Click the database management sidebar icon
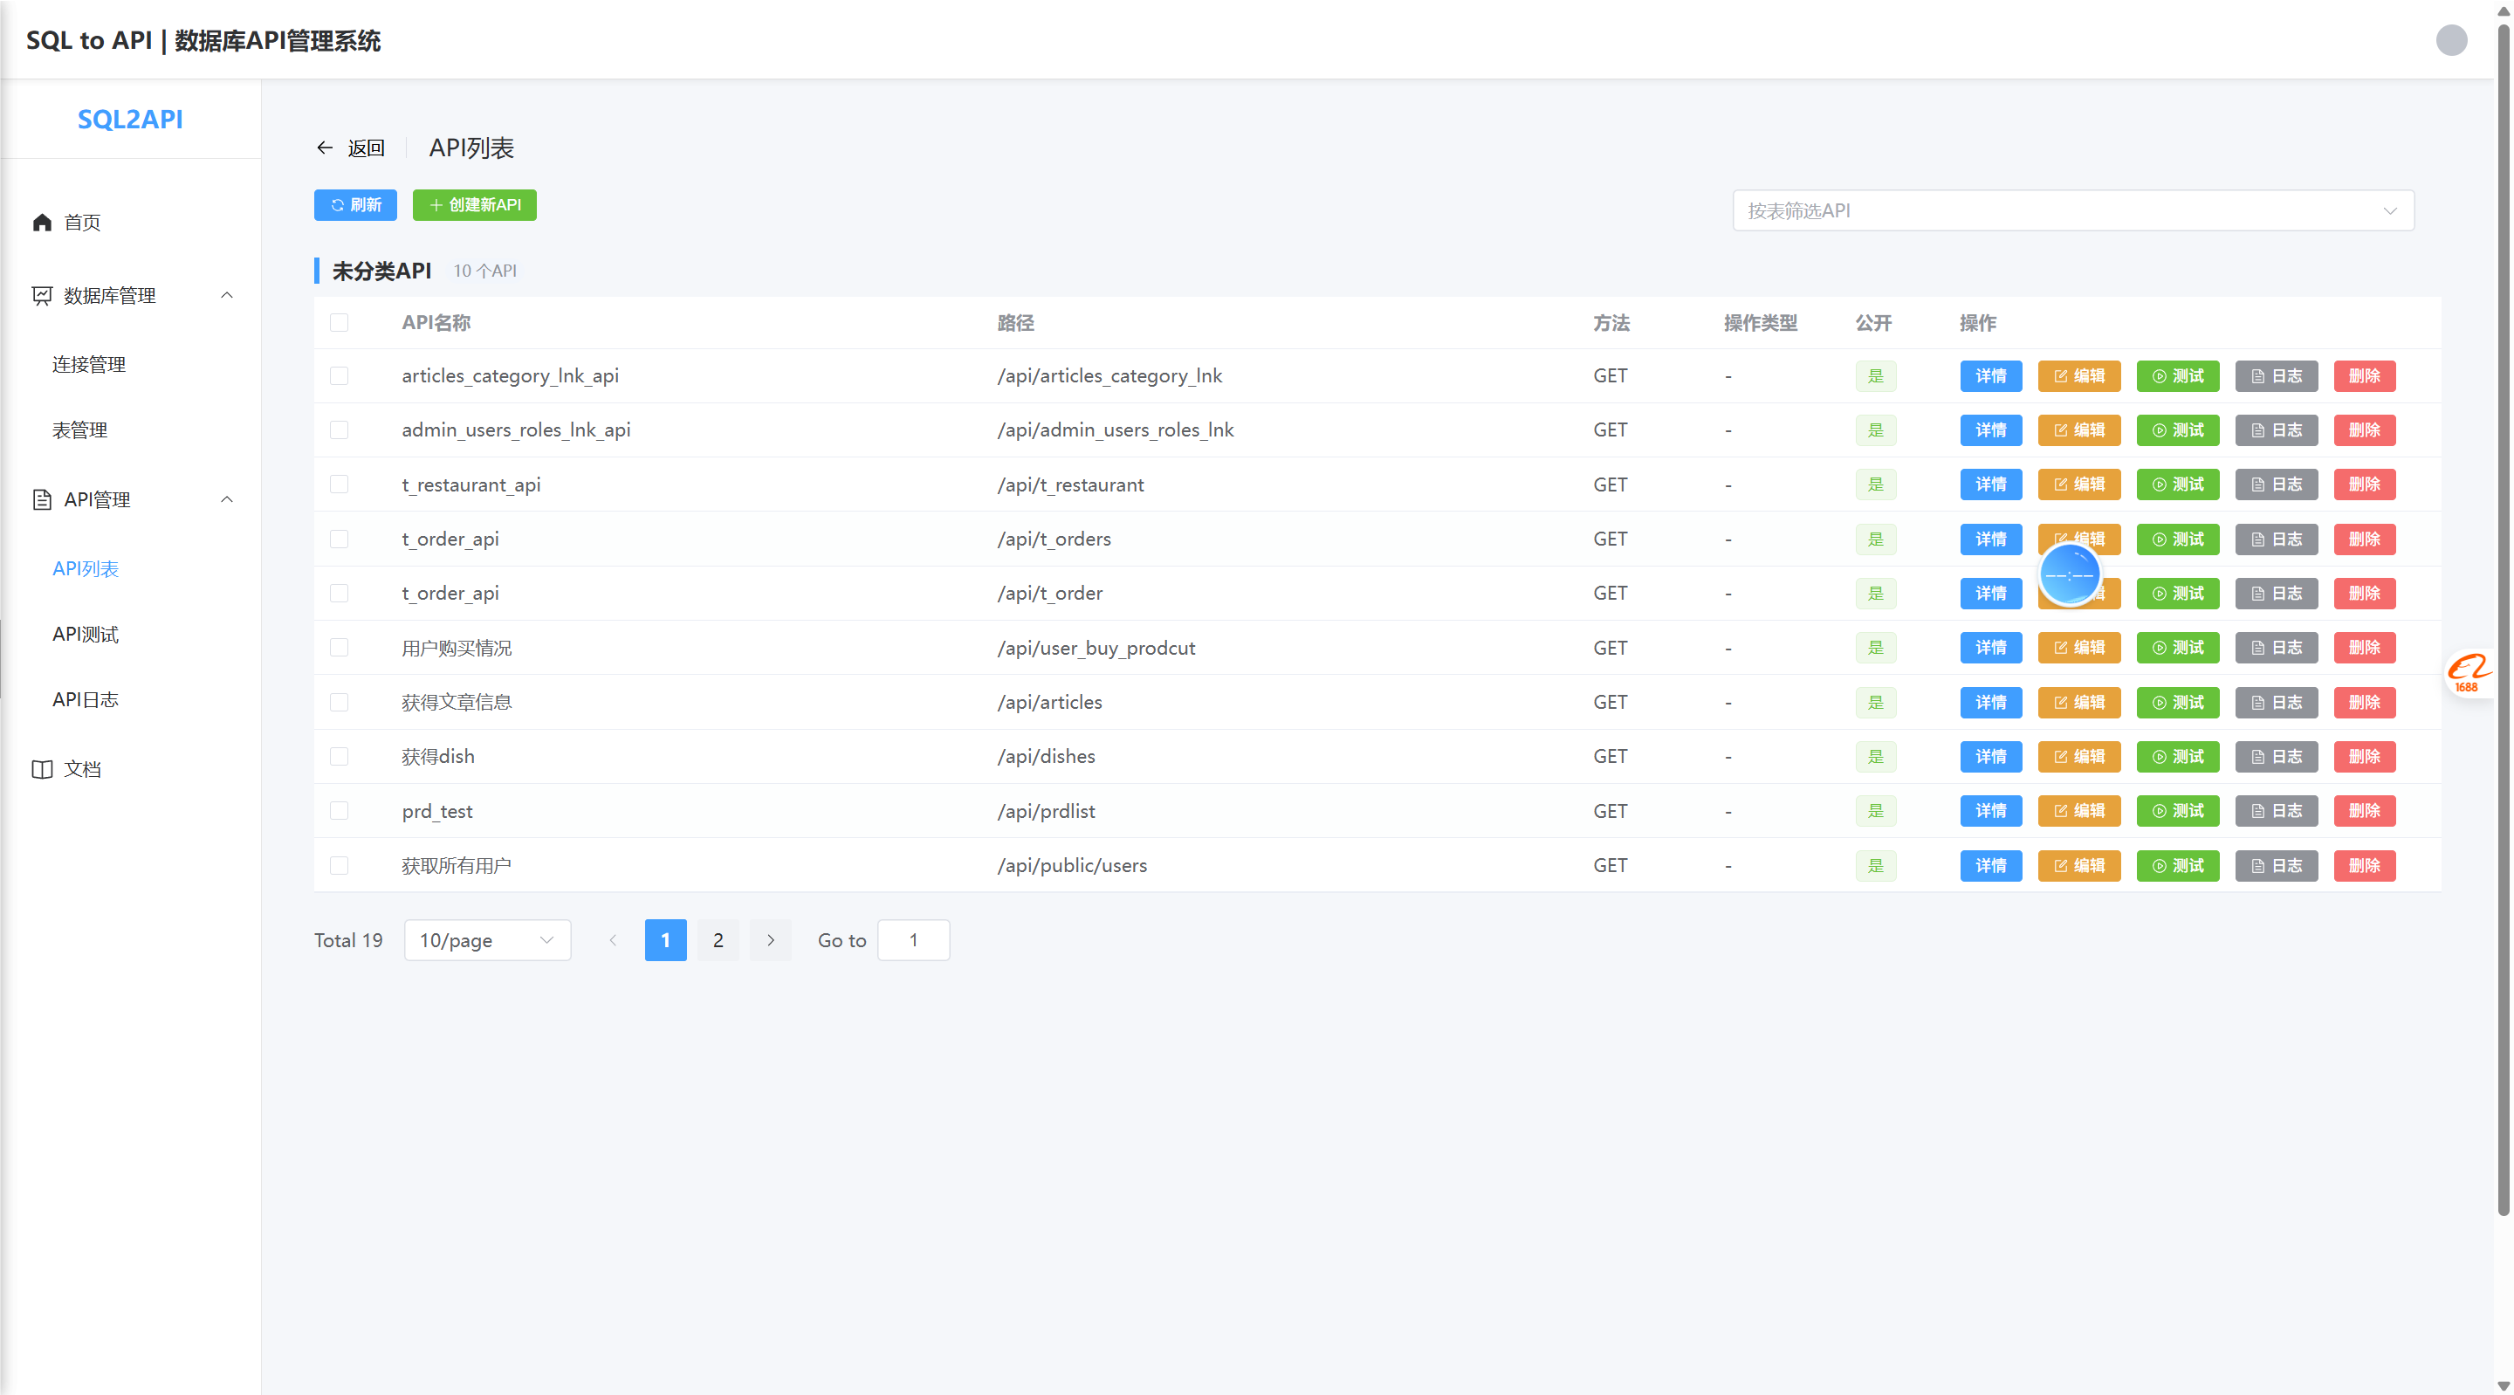The width and height of the screenshot is (2514, 1395). tap(42, 296)
